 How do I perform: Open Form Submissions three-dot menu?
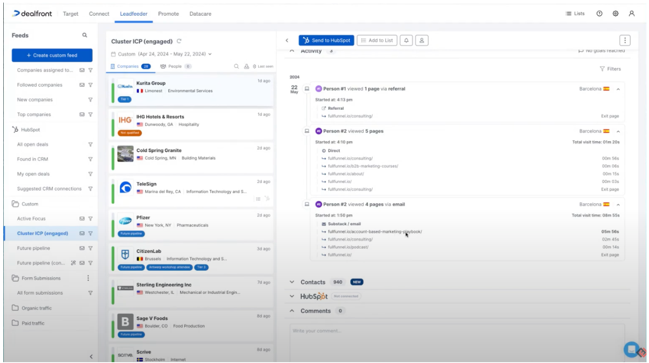(88, 278)
